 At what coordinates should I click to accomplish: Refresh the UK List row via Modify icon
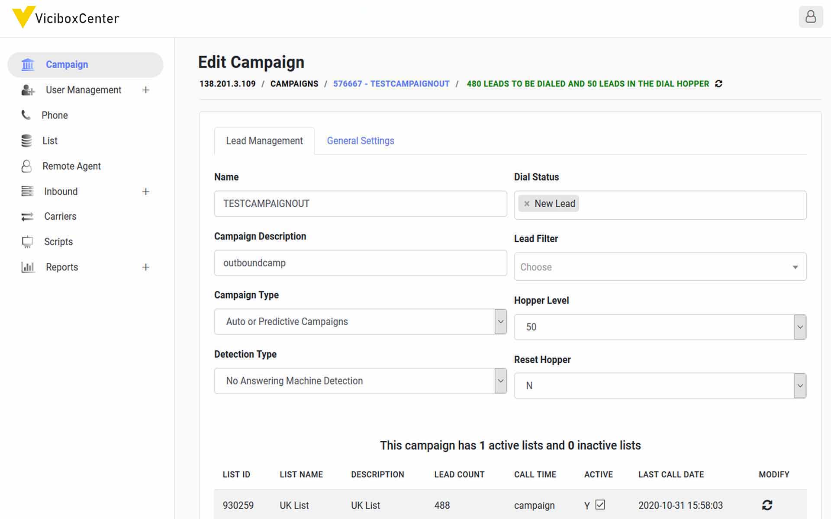point(767,505)
